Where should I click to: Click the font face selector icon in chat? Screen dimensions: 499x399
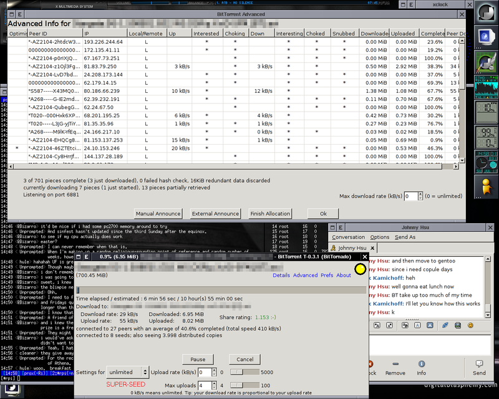coord(405,325)
